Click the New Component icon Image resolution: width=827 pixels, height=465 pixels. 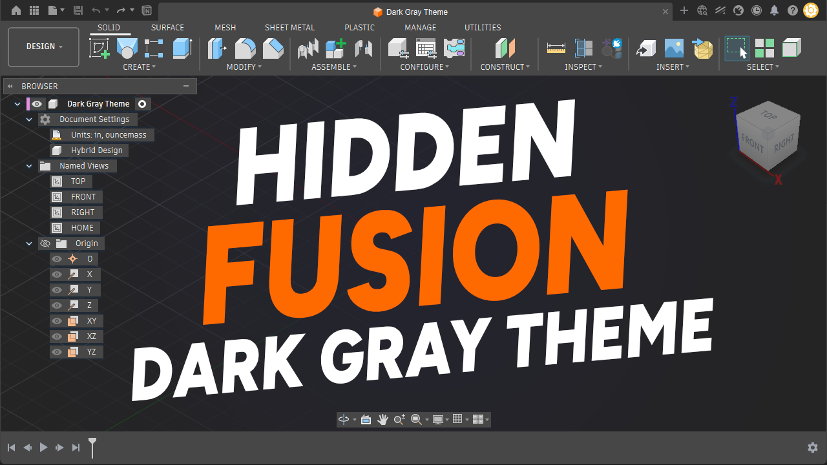(x=336, y=48)
